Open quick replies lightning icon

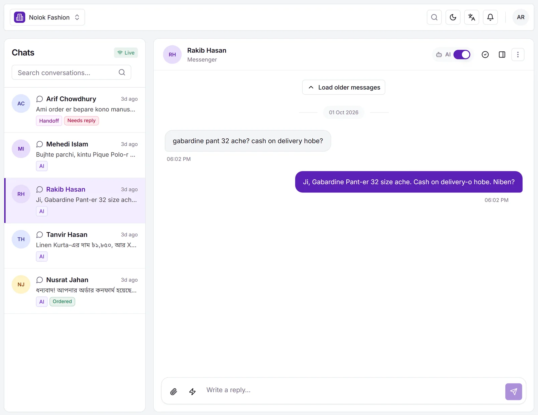(x=192, y=391)
